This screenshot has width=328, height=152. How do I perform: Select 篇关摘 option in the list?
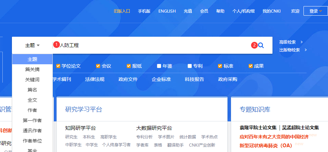(32, 69)
